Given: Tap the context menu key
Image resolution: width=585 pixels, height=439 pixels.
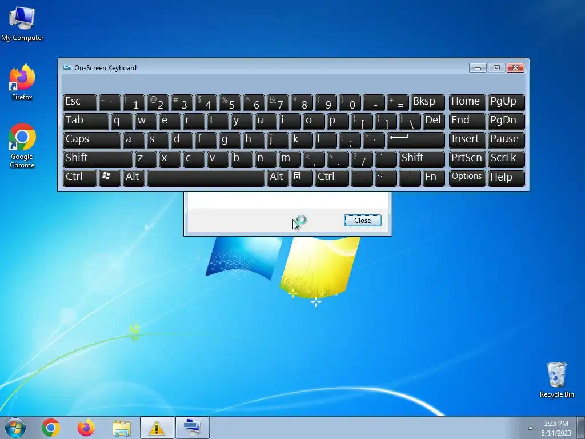Looking at the screenshot, I should click(x=302, y=178).
